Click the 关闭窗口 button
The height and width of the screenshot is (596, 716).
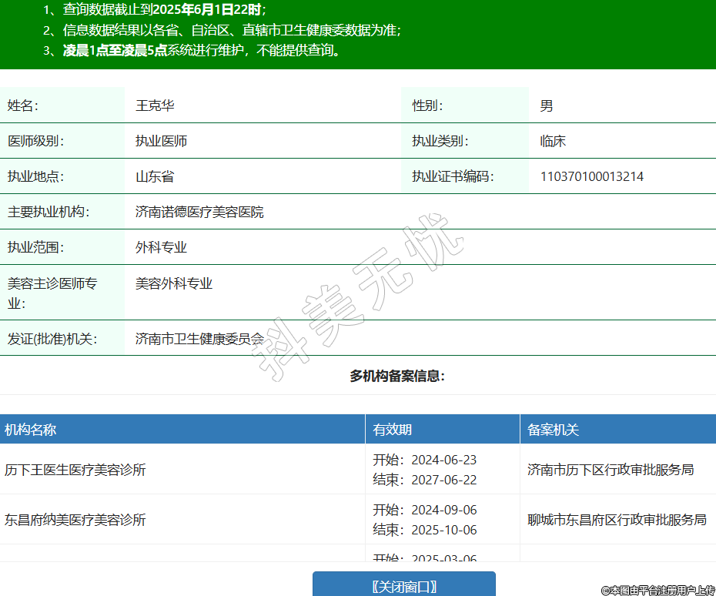point(403,586)
